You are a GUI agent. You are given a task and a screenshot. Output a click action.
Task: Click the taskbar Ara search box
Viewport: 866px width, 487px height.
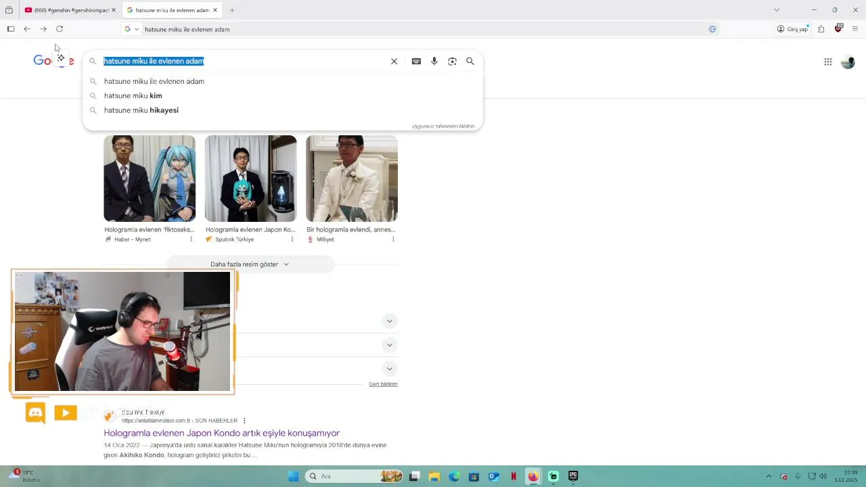coord(355,476)
